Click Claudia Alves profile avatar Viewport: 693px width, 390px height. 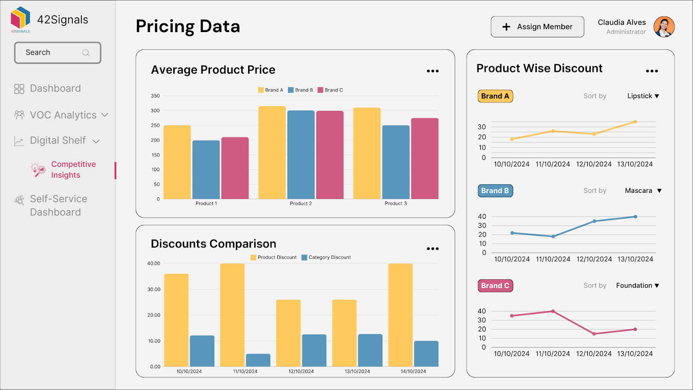pyautogui.click(x=664, y=27)
